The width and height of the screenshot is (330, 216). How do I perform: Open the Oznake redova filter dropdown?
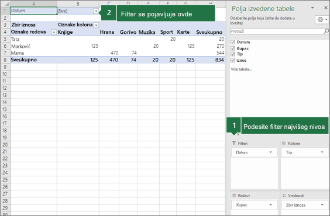coord(54,32)
